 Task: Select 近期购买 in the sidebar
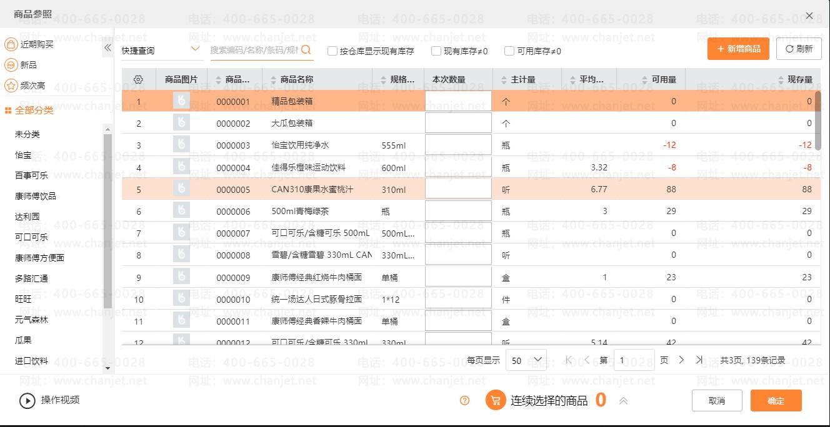tap(37, 44)
